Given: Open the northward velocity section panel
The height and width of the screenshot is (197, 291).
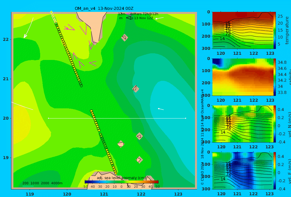Looking at the screenshot, I should point(242,124).
